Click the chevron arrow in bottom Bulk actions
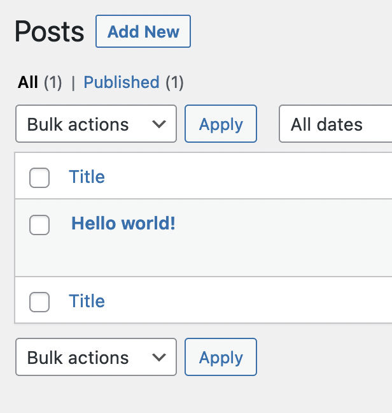The height and width of the screenshot is (413, 392). coord(159,358)
